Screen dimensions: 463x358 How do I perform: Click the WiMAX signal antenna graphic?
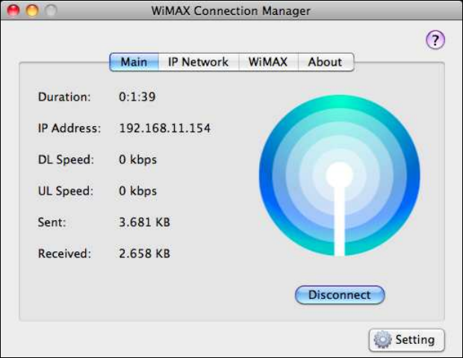pos(339,175)
